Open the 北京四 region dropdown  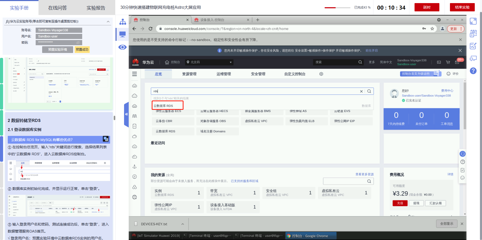pos(209,62)
